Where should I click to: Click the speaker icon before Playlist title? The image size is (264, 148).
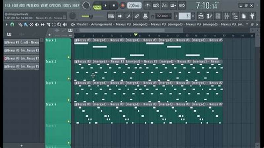click(x=73, y=24)
